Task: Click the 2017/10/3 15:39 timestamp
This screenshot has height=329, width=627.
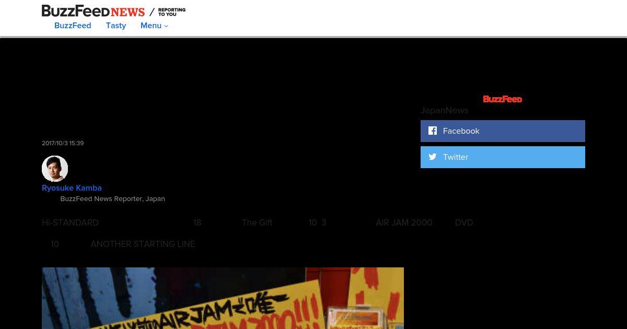Action: (63, 143)
